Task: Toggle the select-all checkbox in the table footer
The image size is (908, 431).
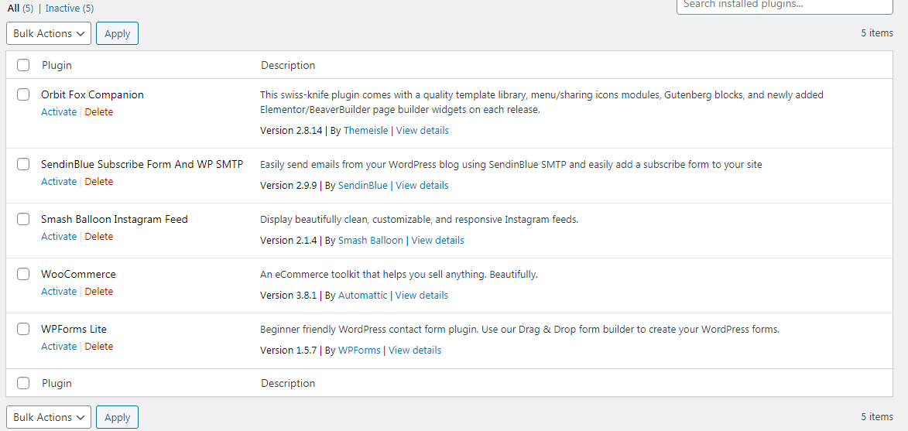Action: [23, 383]
